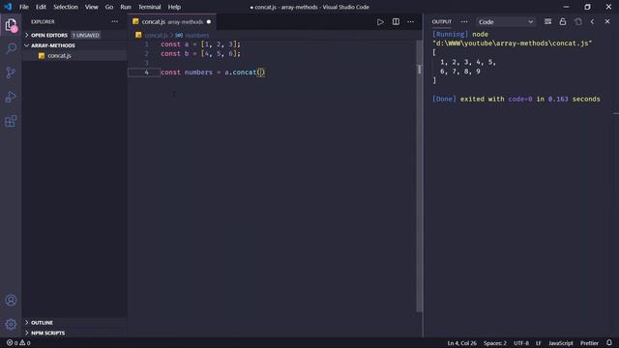The width and height of the screenshot is (619, 348).
Task: Click the '[Done] exited with code=0' line
Action: pyautogui.click(x=516, y=99)
